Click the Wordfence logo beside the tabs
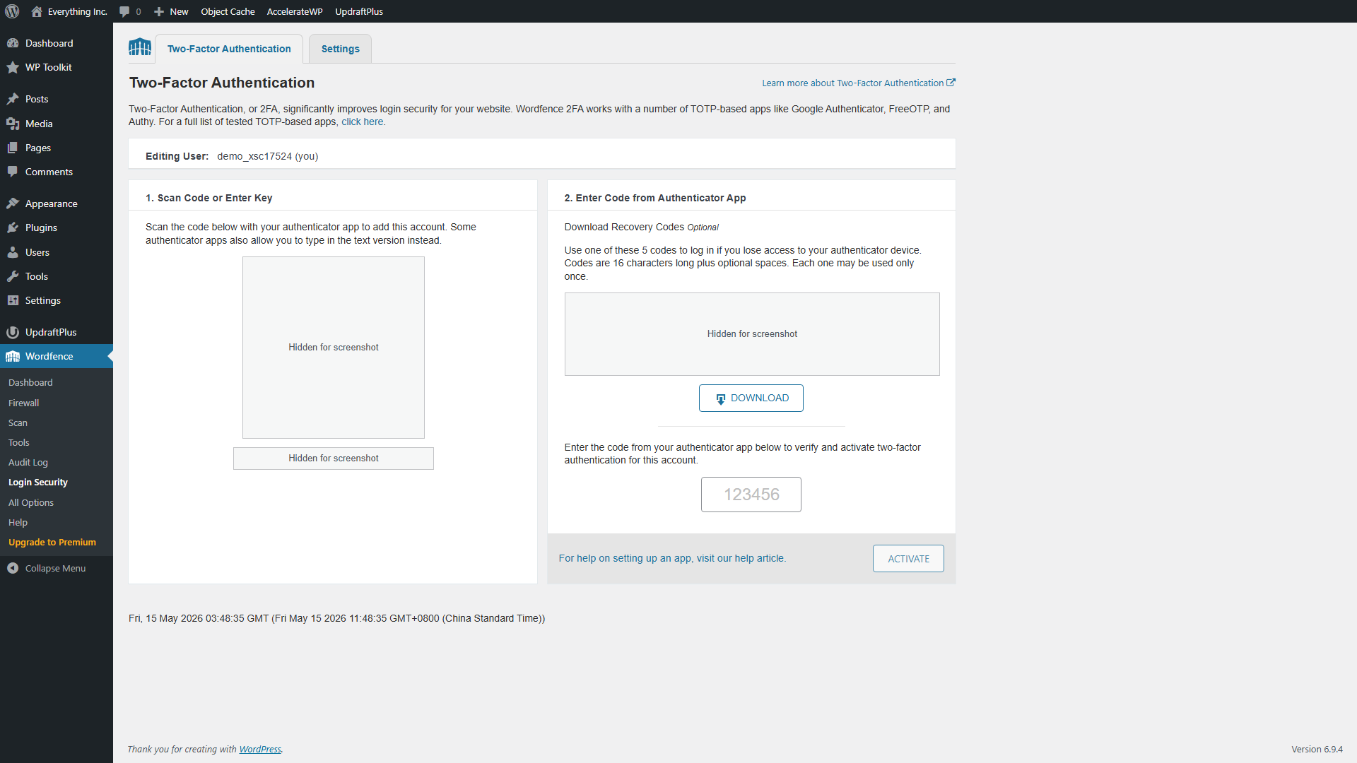 (140, 47)
